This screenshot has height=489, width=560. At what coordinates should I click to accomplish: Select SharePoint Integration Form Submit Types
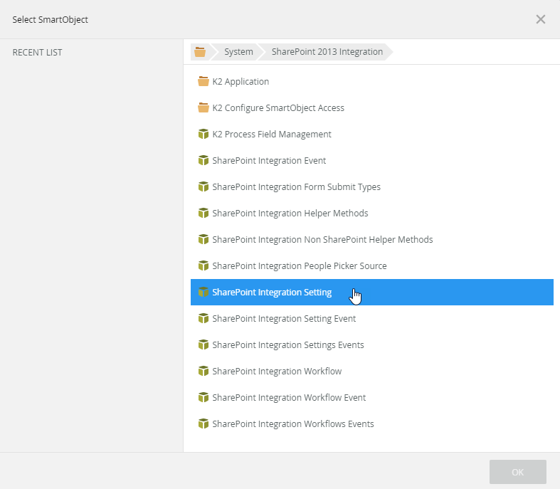pos(296,187)
